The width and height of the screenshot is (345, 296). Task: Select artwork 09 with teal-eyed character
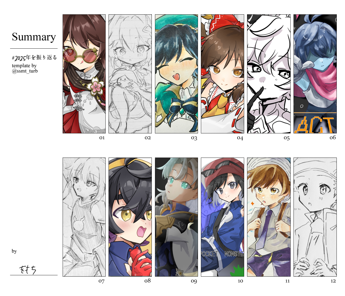pyautogui.click(x=176, y=217)
